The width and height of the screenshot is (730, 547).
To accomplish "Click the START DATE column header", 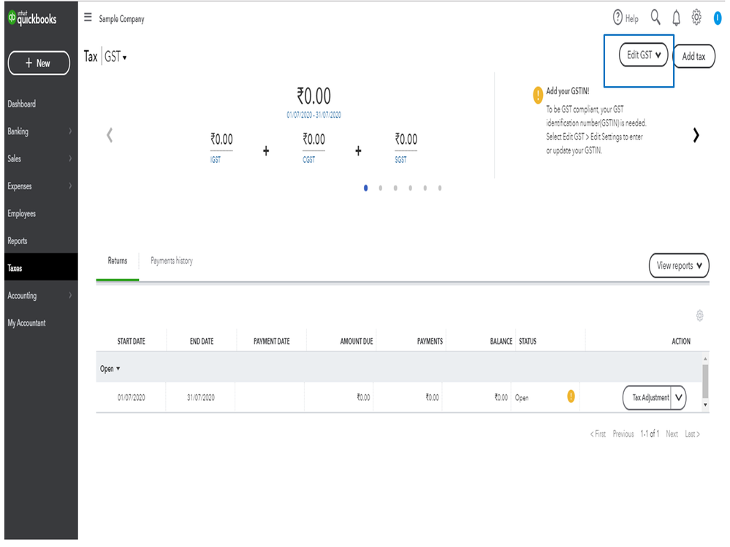I will coord(132,341).
